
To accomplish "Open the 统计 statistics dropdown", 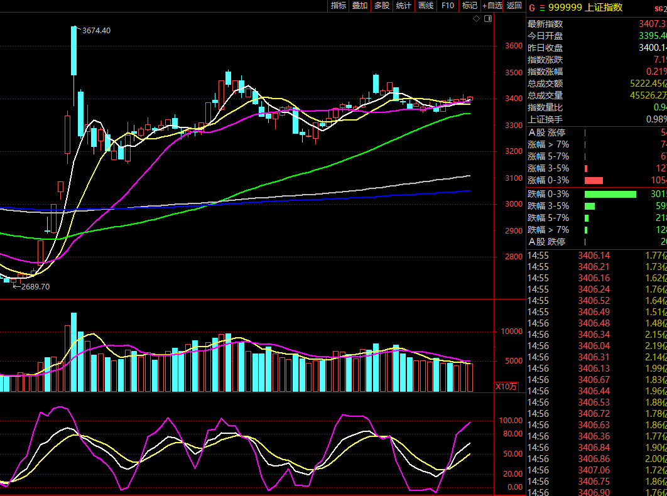I will 404,6.
